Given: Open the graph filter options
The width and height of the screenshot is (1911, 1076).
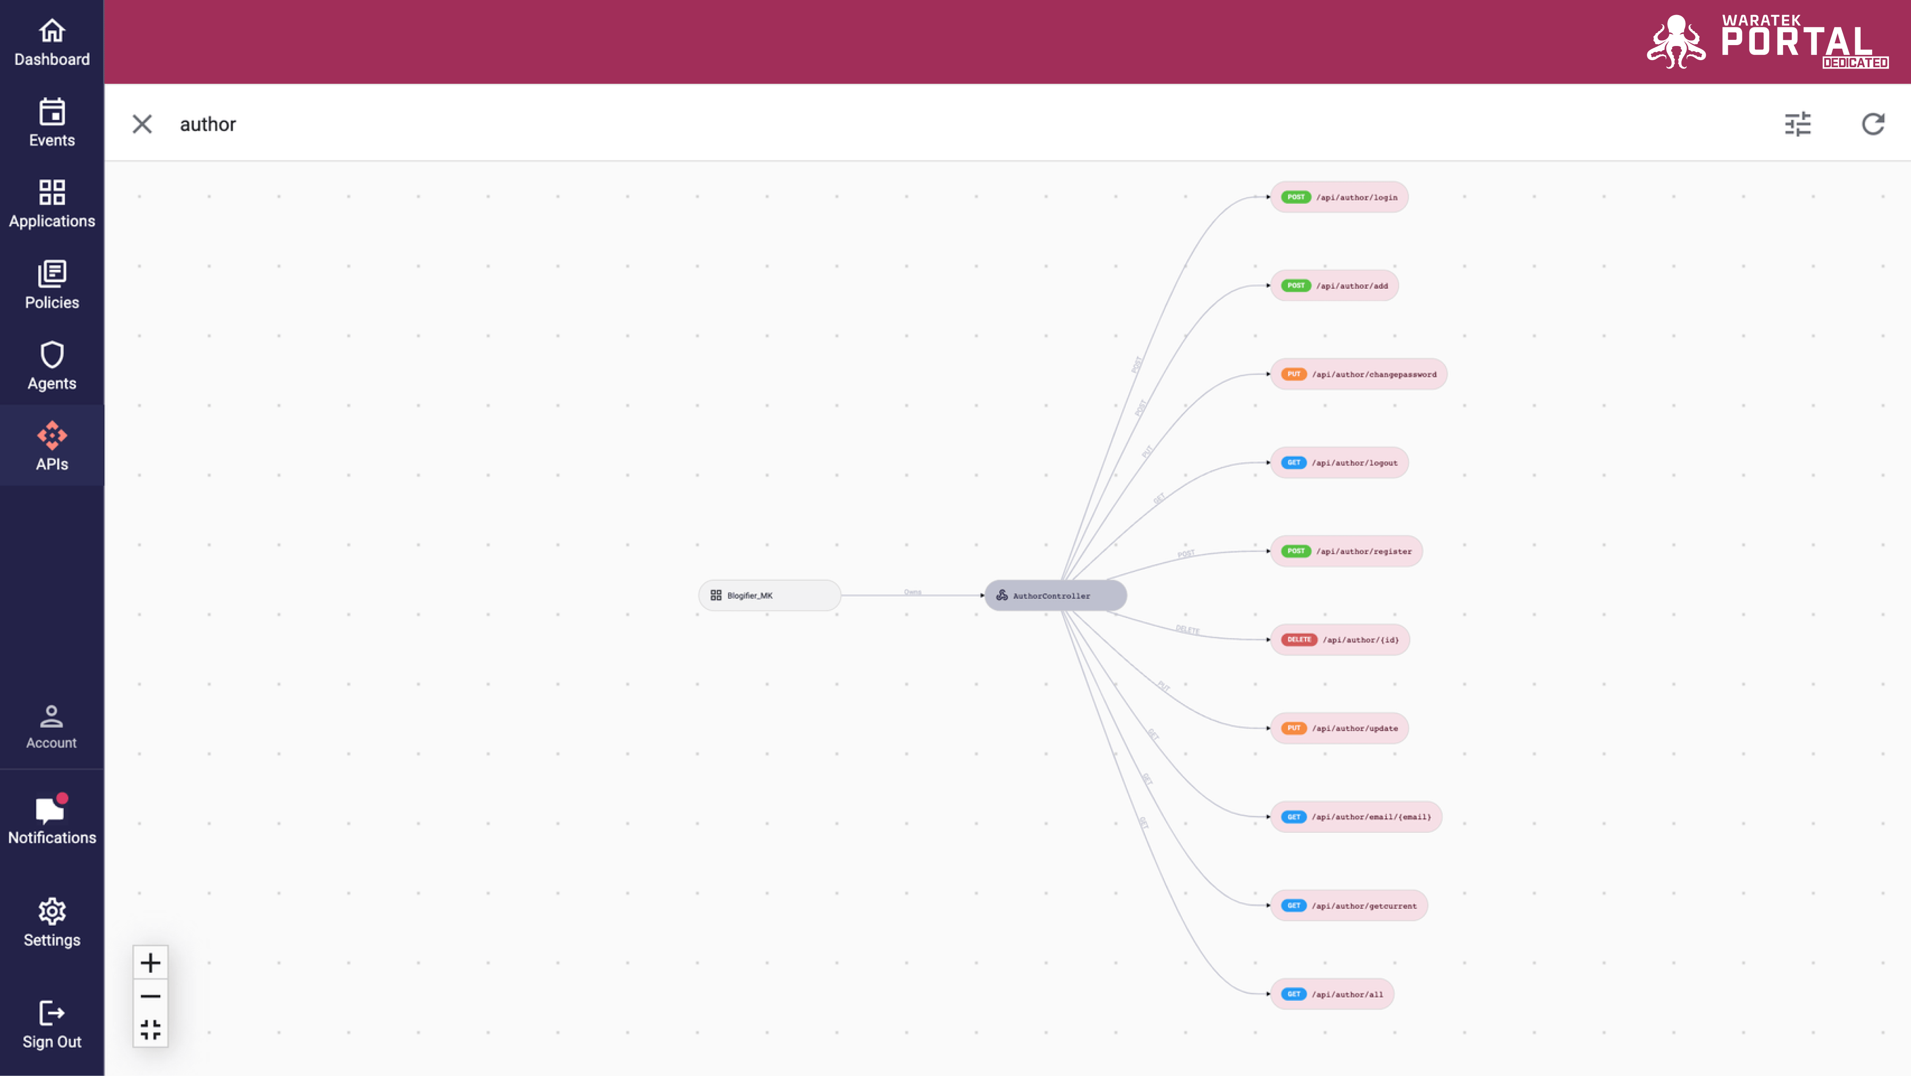Looking at the screenshot, I should (1797, 124).
